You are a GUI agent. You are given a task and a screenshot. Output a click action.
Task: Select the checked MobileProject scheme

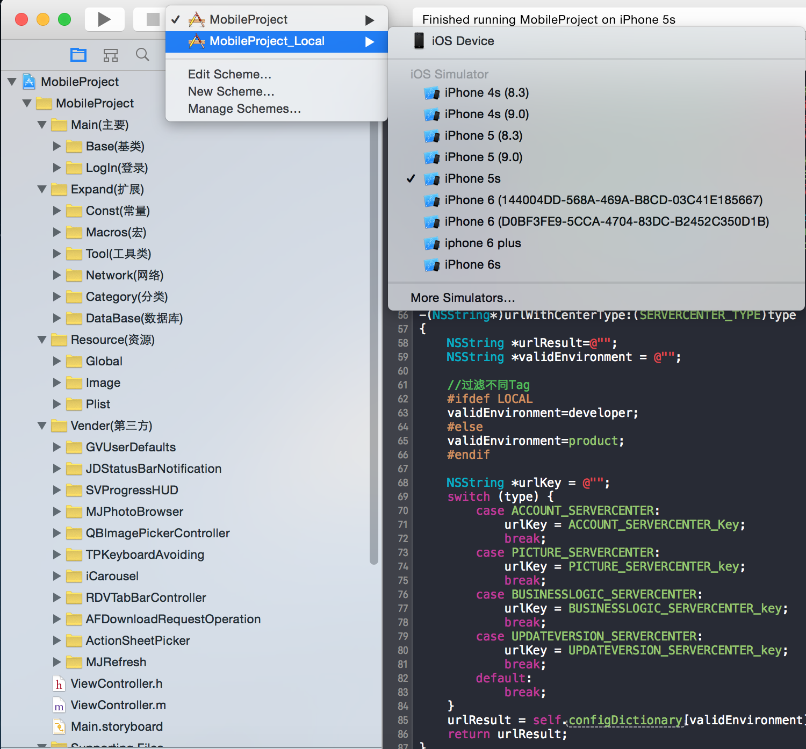tap(248, 20)
